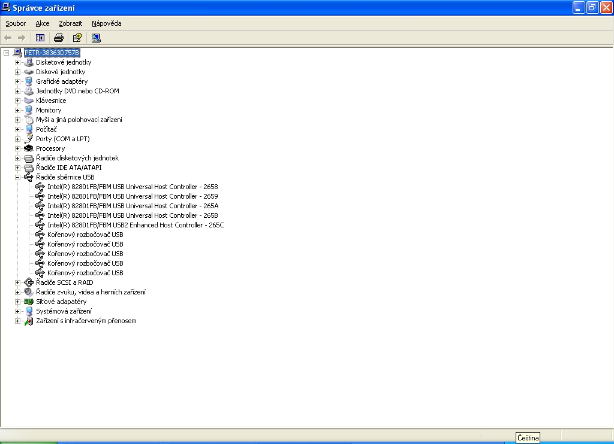The image size is (614, 444).
Task: Expand the Disketové jednotky node
Action: click(x=17, y=62)
